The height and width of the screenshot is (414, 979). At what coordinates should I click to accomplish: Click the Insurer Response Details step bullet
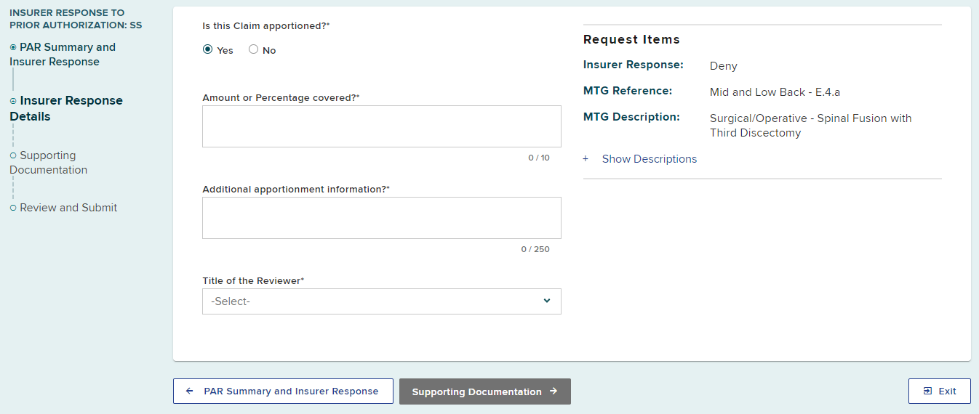13,101
